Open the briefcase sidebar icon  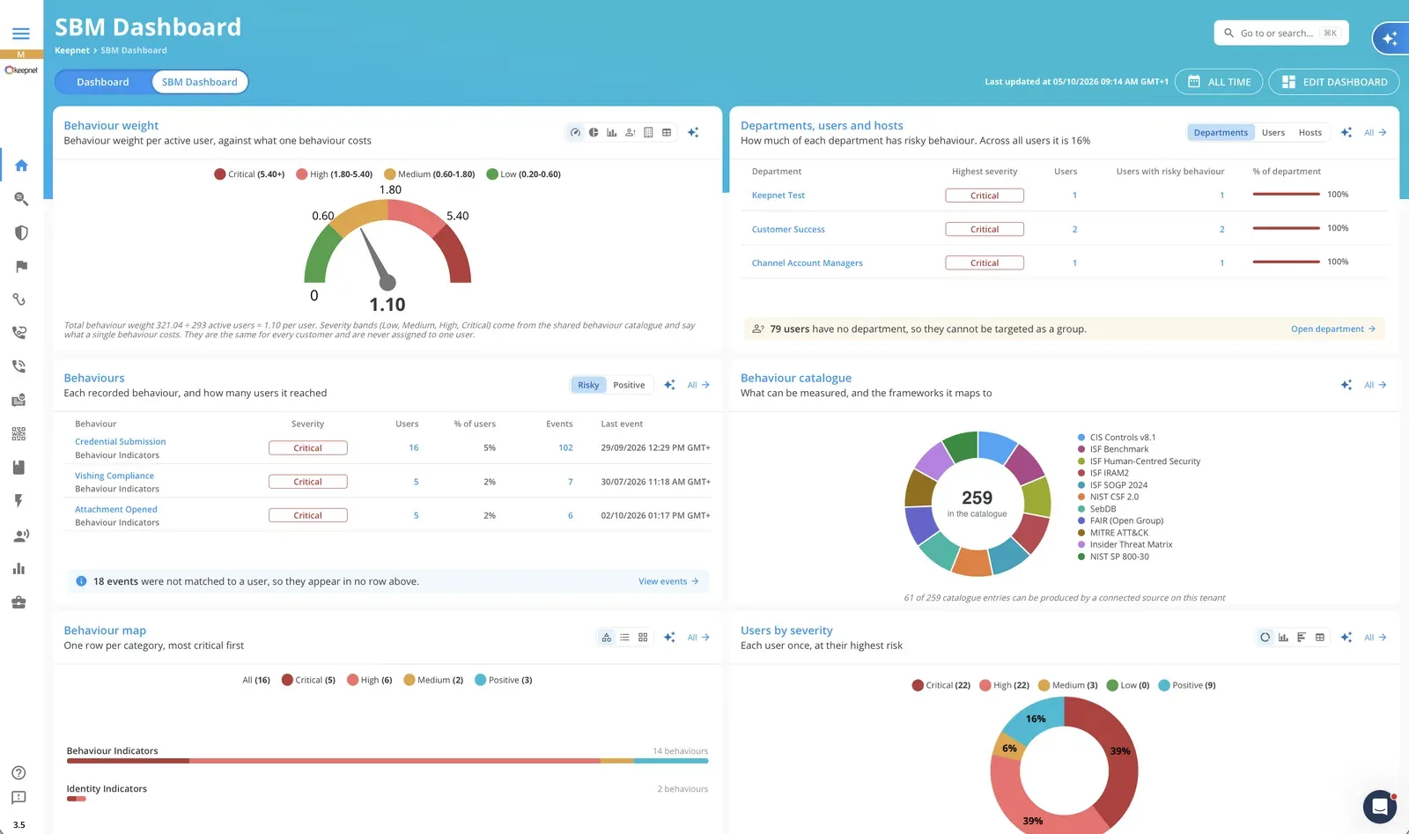pyautogui.click(x=18, y=602)
